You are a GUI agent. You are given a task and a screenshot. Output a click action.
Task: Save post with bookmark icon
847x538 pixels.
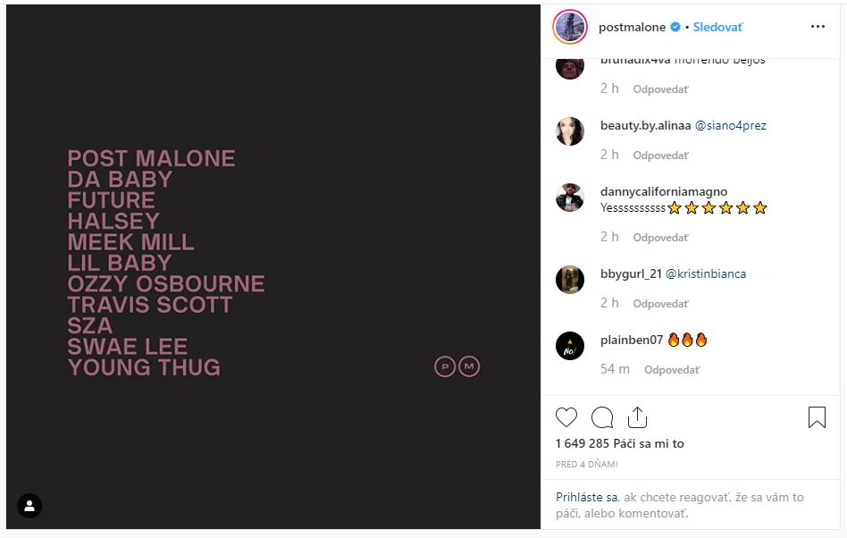817,417
